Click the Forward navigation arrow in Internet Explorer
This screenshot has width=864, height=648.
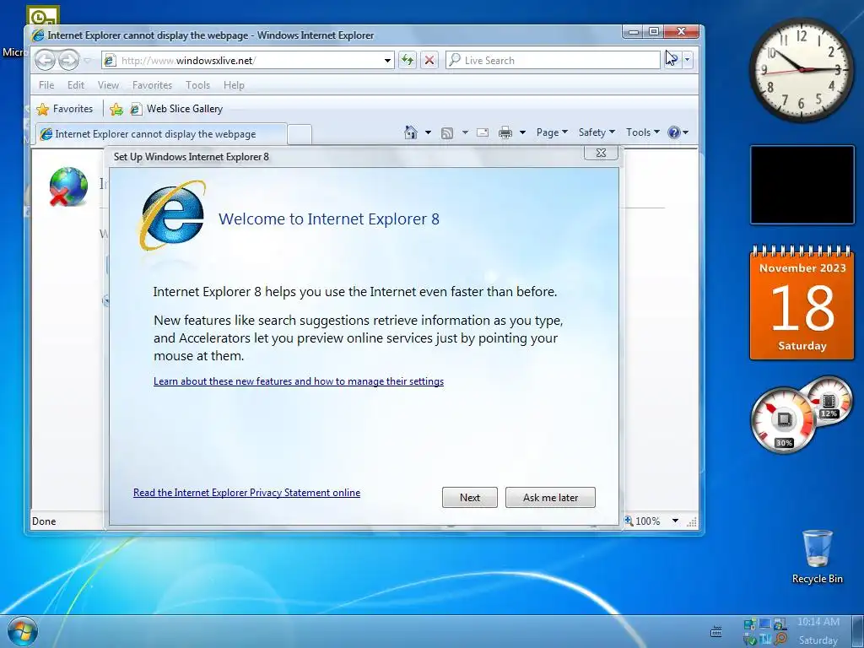[x=69, y=60]
